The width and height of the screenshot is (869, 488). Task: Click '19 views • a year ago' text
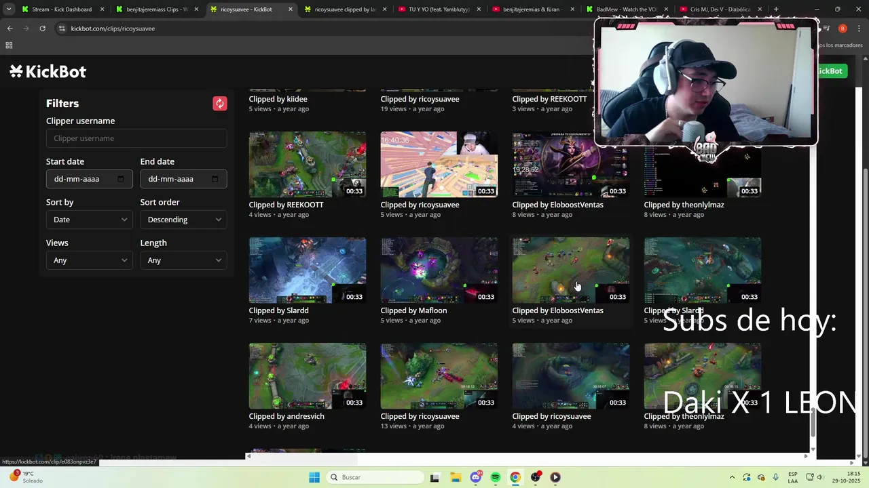point(413,109)
